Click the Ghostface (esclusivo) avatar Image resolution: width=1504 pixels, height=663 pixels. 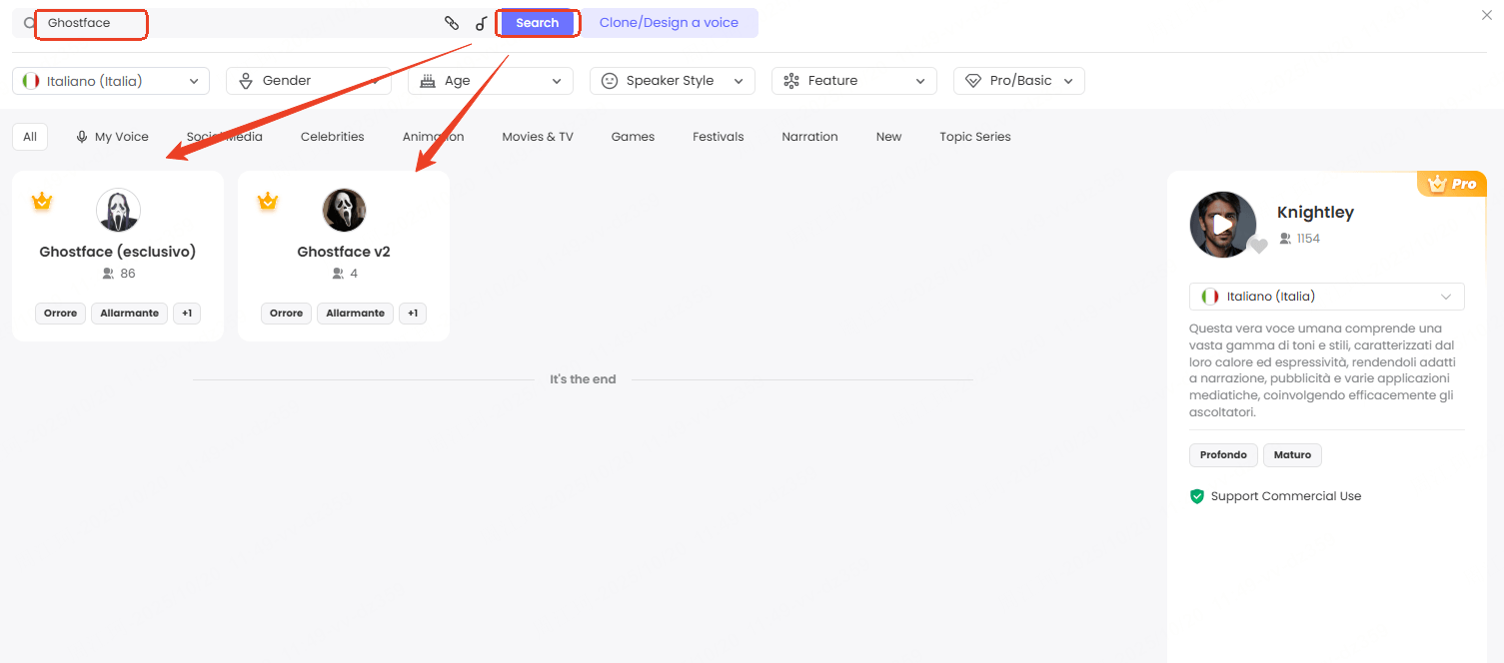[x=118, y=211]
